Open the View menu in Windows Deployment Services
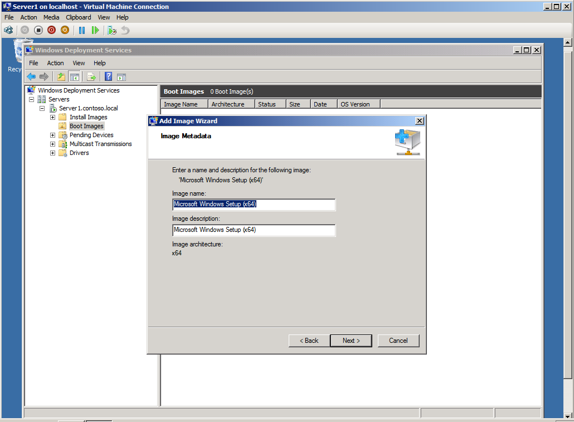This screenshot has width=574, height=422. click(x=79, y=63)
